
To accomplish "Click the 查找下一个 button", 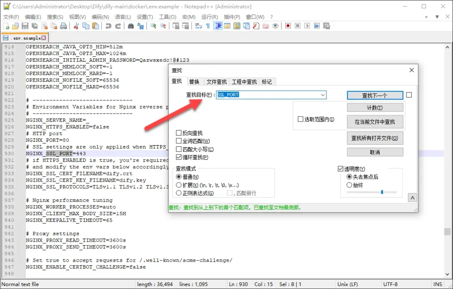I will [x=375, y=95].
